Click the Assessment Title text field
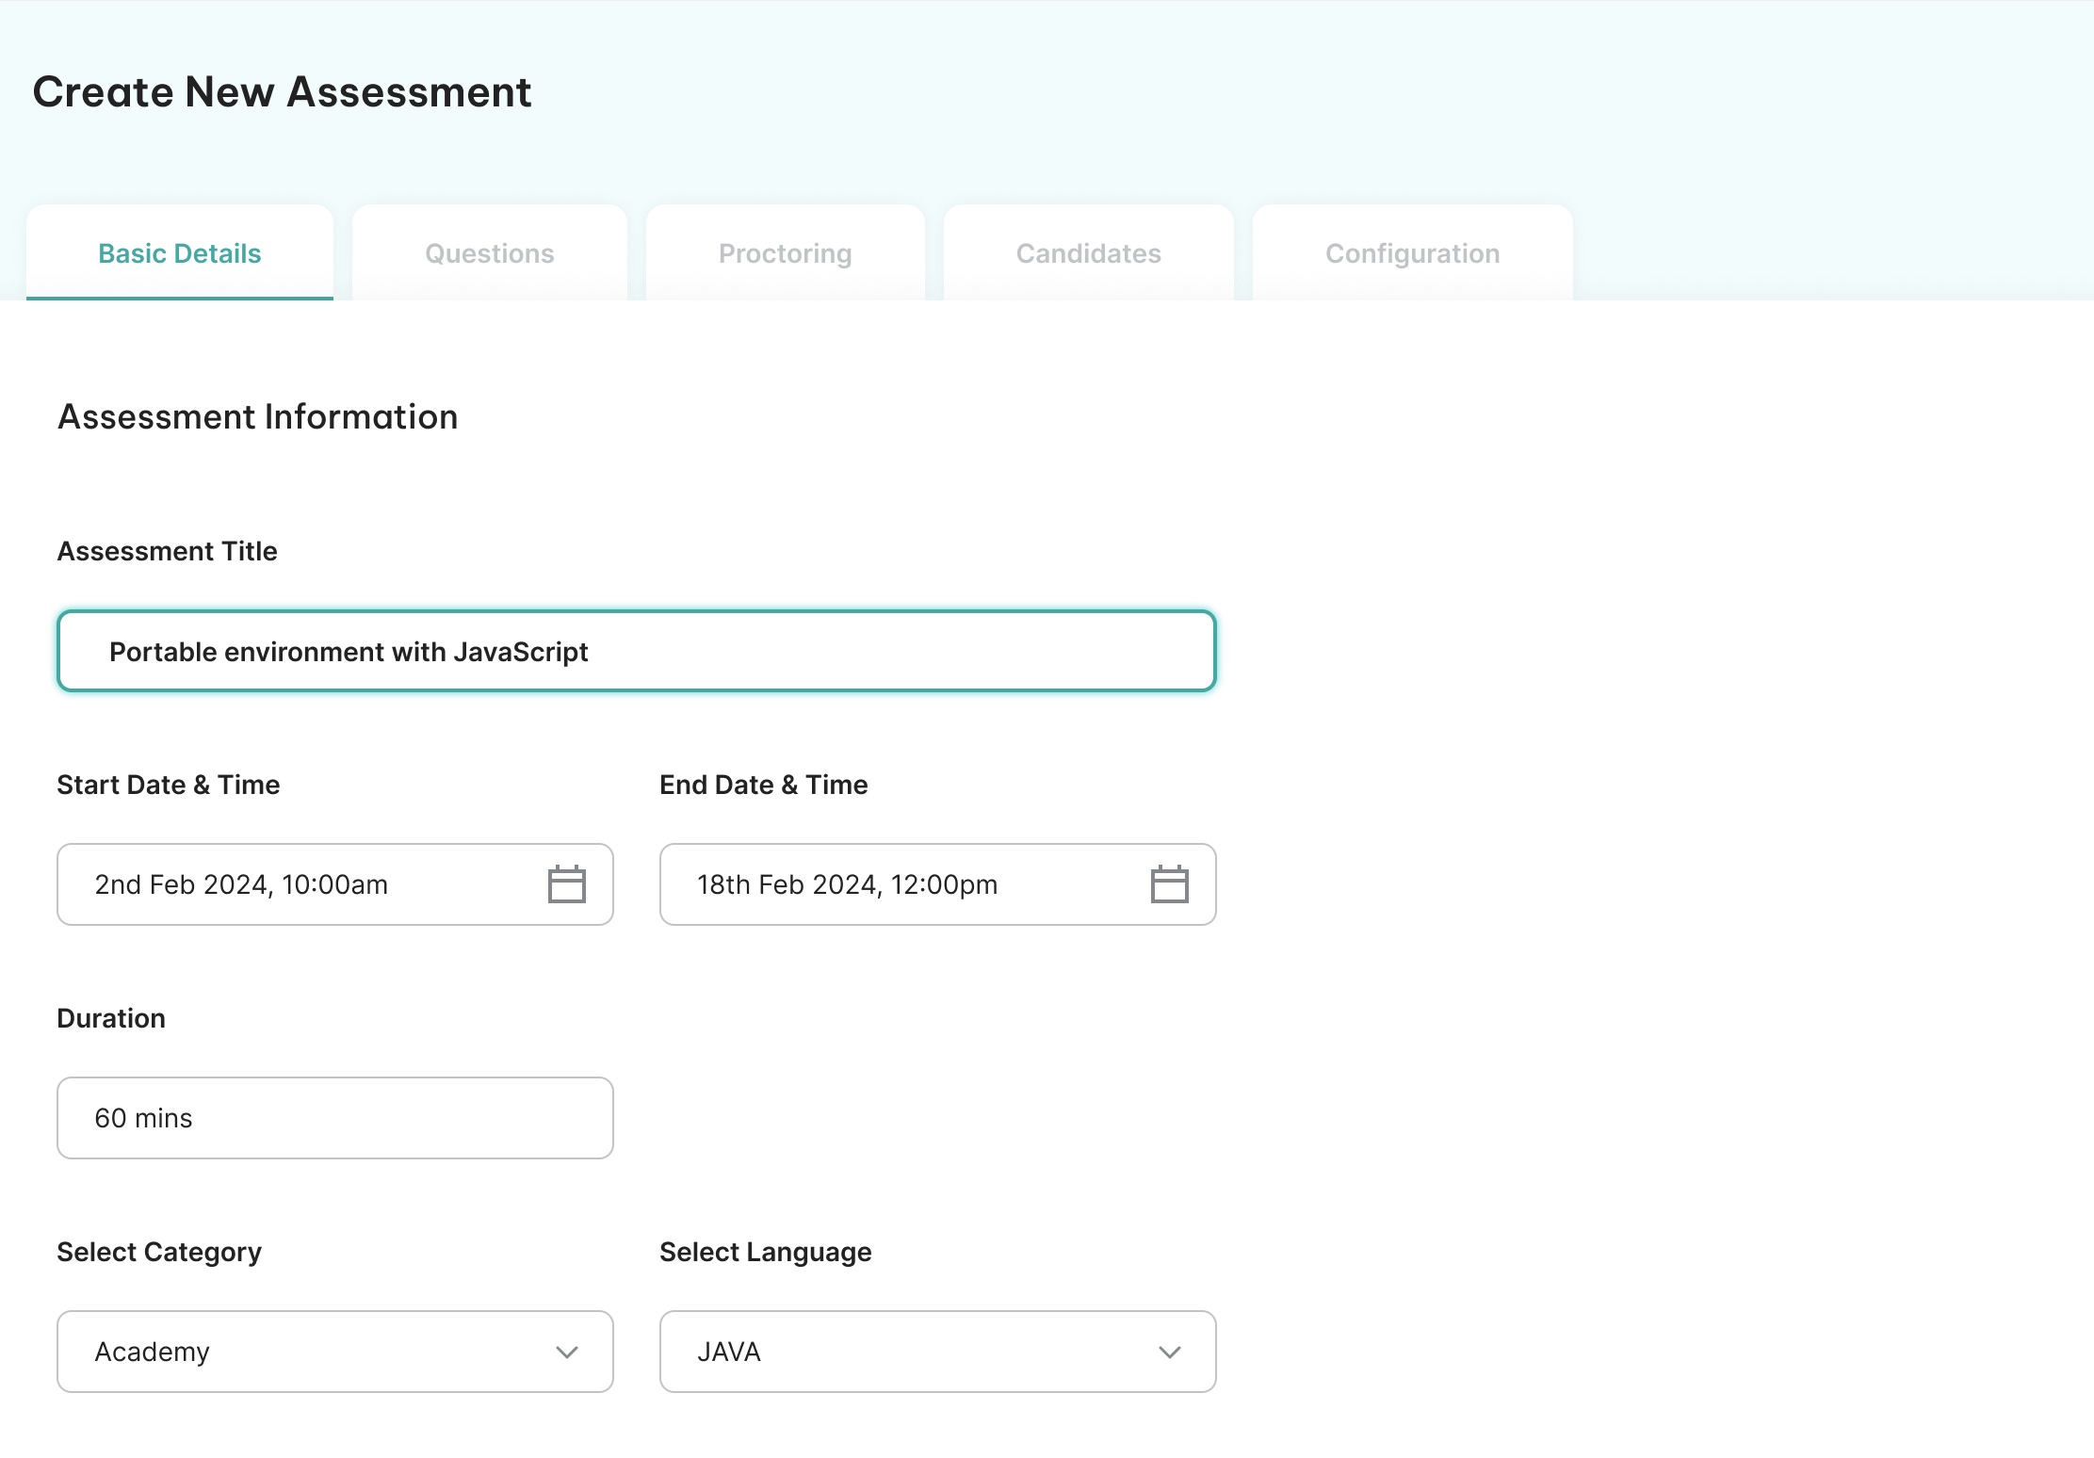Image resolution: width=2094 pixels, height=1458 pixels. click(637, 650)
